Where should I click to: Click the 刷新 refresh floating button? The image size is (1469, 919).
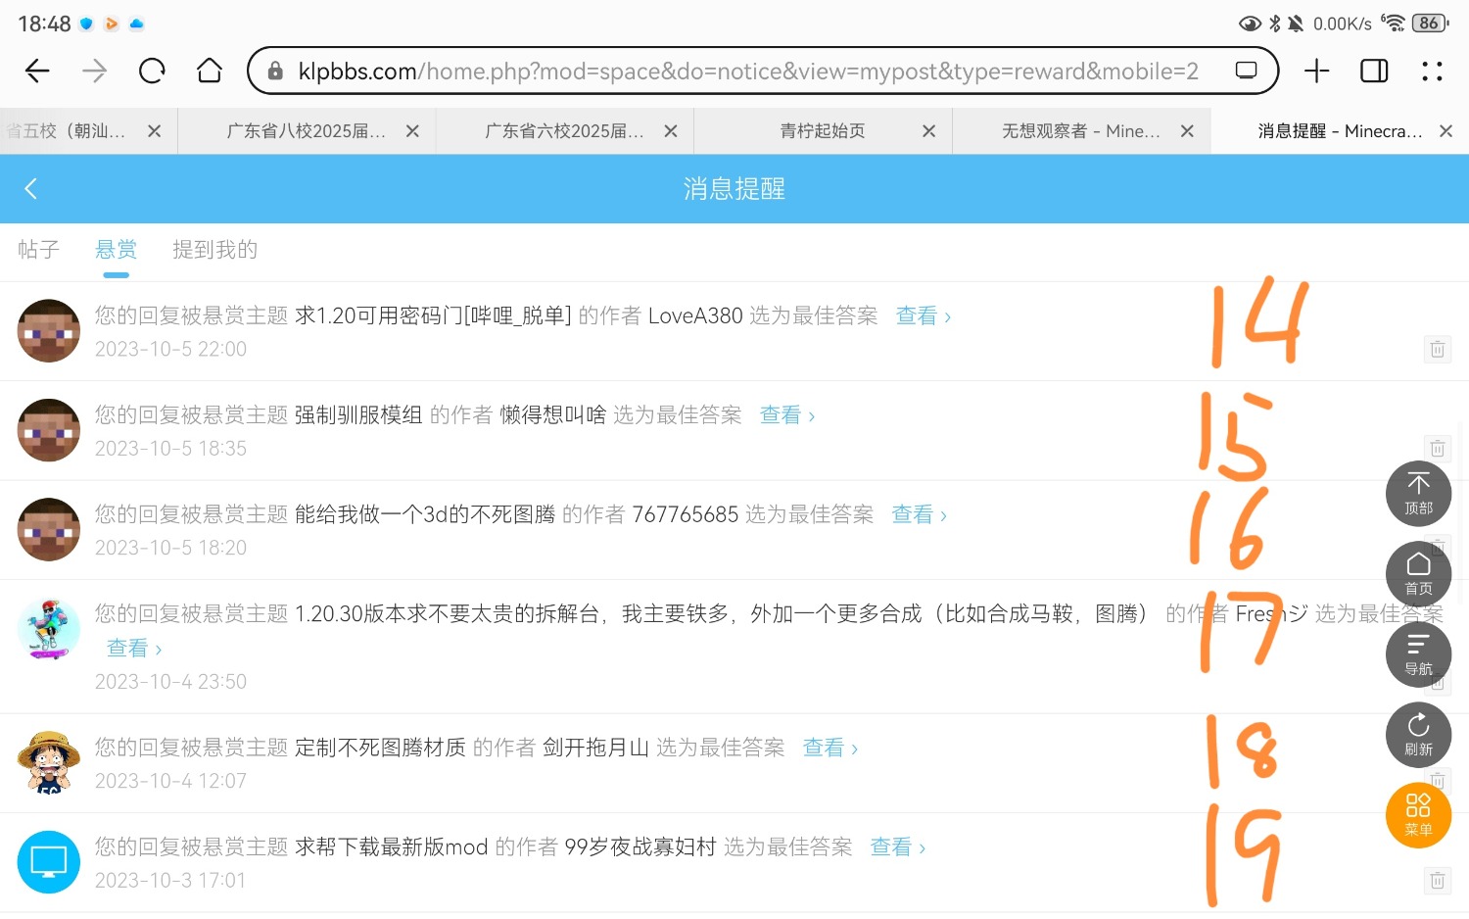pyautogui.click(x=1418, y=735)
